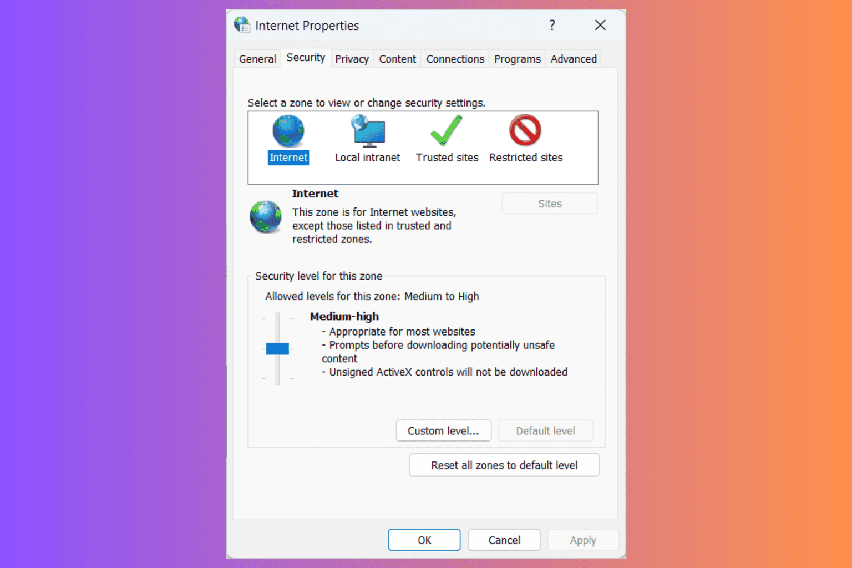Click the 'Internet' zone label
This screenshot has height=568, width=852.
[x=288, y=158]
